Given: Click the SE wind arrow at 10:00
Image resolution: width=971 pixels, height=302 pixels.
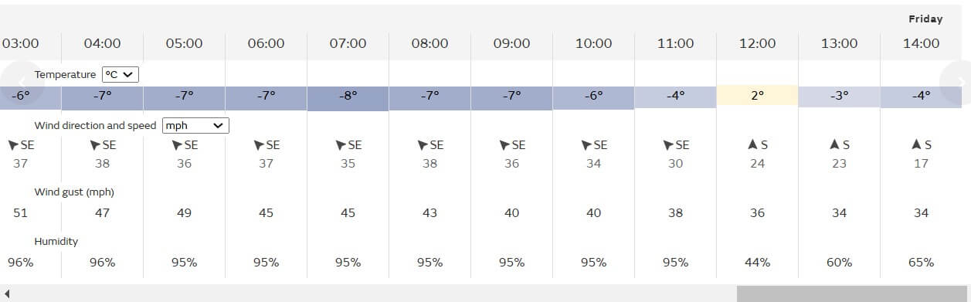Looking at the screenshot, I should [x=586, y=145].
